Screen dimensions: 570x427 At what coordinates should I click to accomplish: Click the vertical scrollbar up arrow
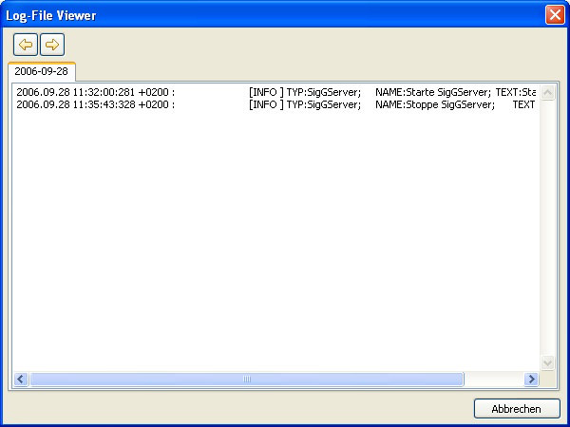(x=547, y=92)
